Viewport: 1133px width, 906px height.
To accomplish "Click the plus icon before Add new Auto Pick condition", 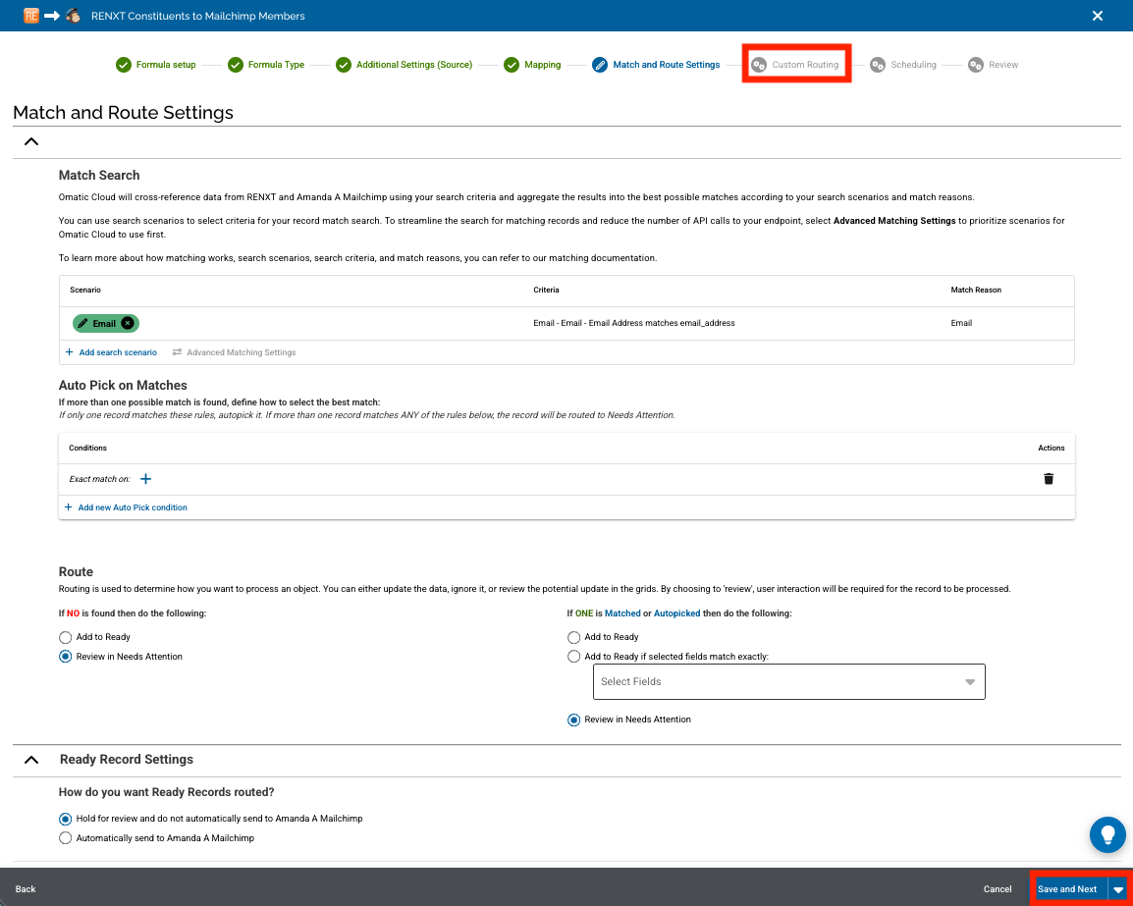I will coord(69,507).
